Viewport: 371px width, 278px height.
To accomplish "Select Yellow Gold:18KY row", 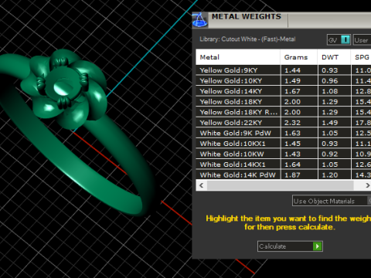I will click(284, 102).
